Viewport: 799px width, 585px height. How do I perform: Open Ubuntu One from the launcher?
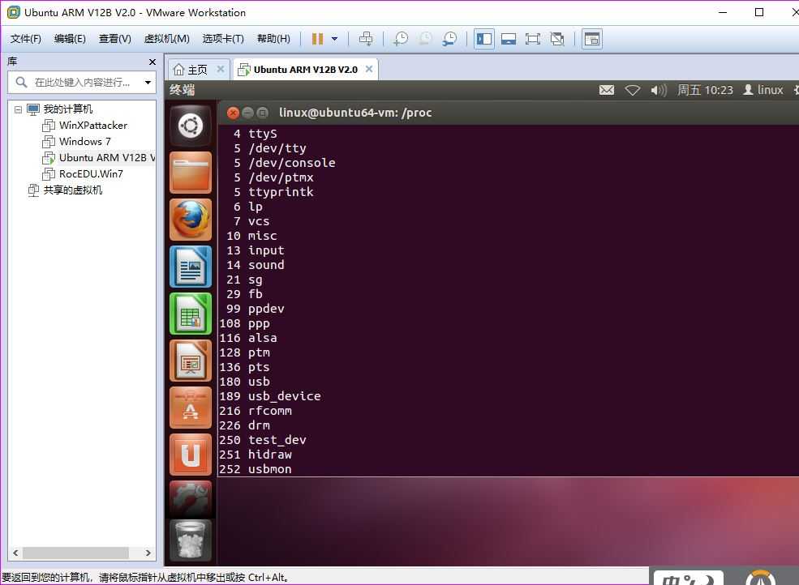point(191,455)
